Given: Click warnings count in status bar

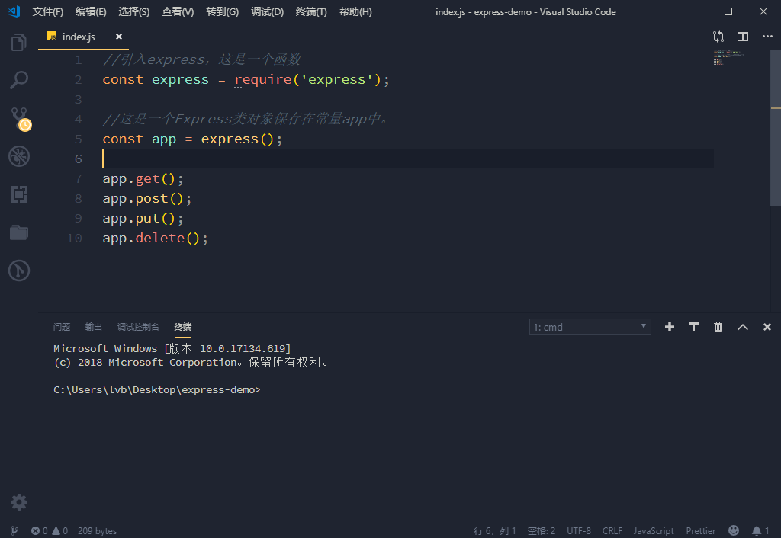Looking at the screenshot, I should click(59, 531).
